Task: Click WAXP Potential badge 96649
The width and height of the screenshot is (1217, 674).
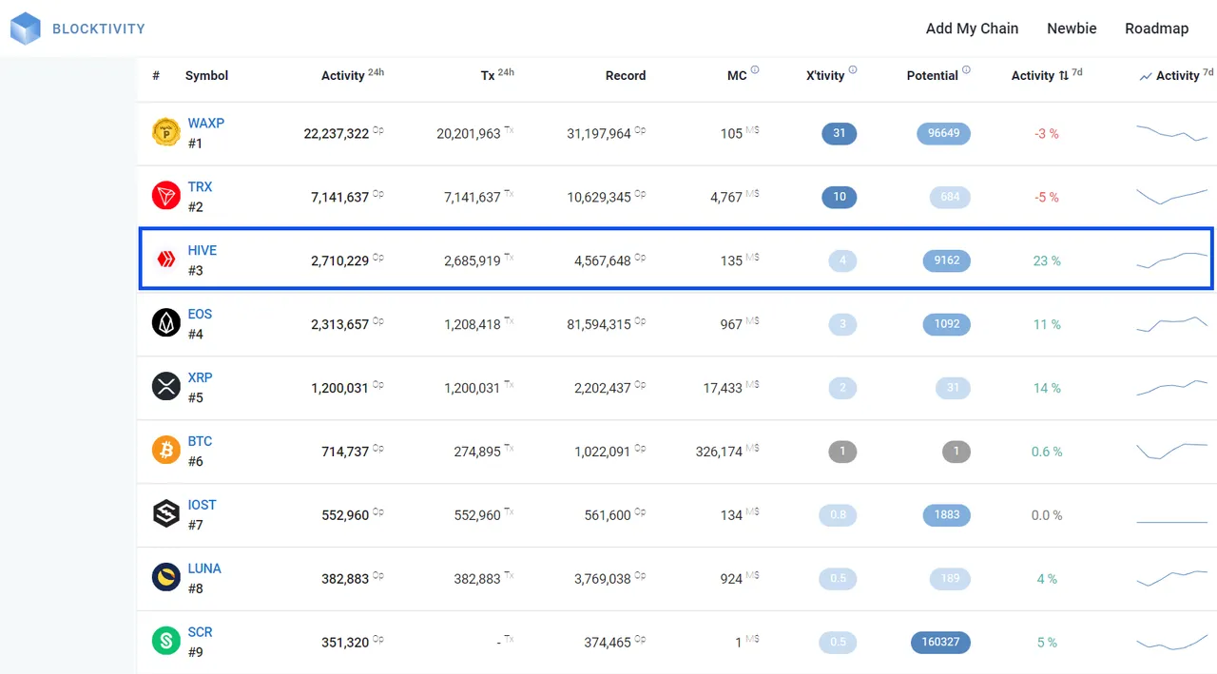Action: pyautogui.click(x=943, y=133)
